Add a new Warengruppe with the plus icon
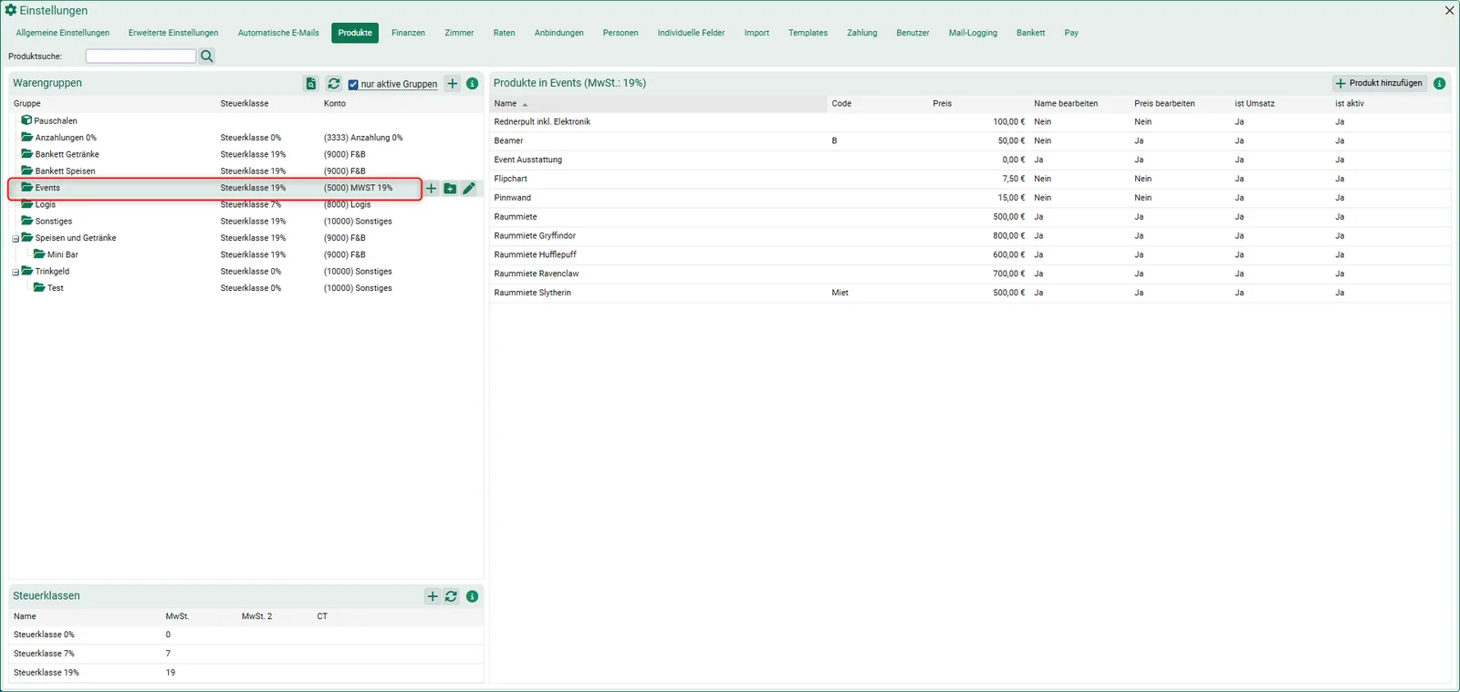The height and width of the screenshot is (692, 1460). point(453,84)
